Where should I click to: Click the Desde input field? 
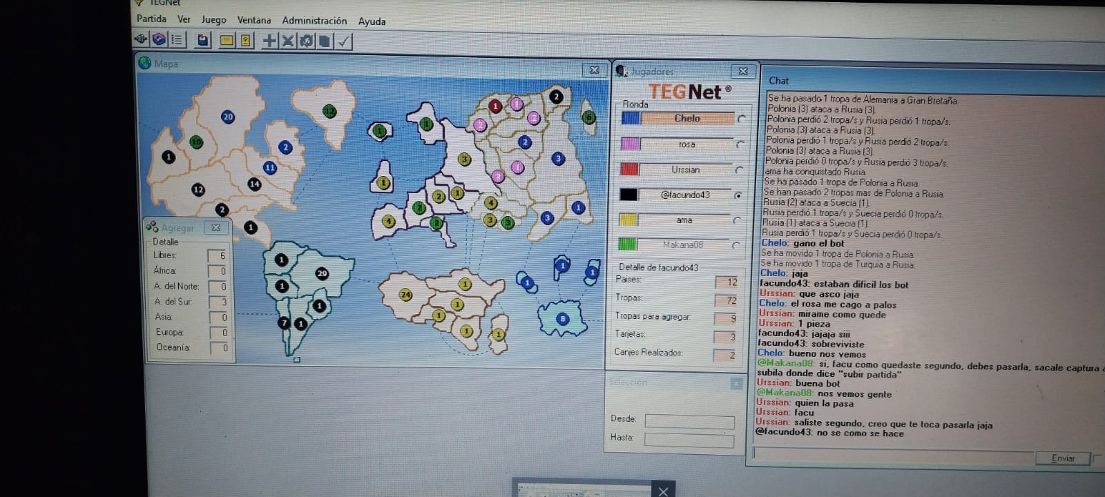[x=689, y=420]
